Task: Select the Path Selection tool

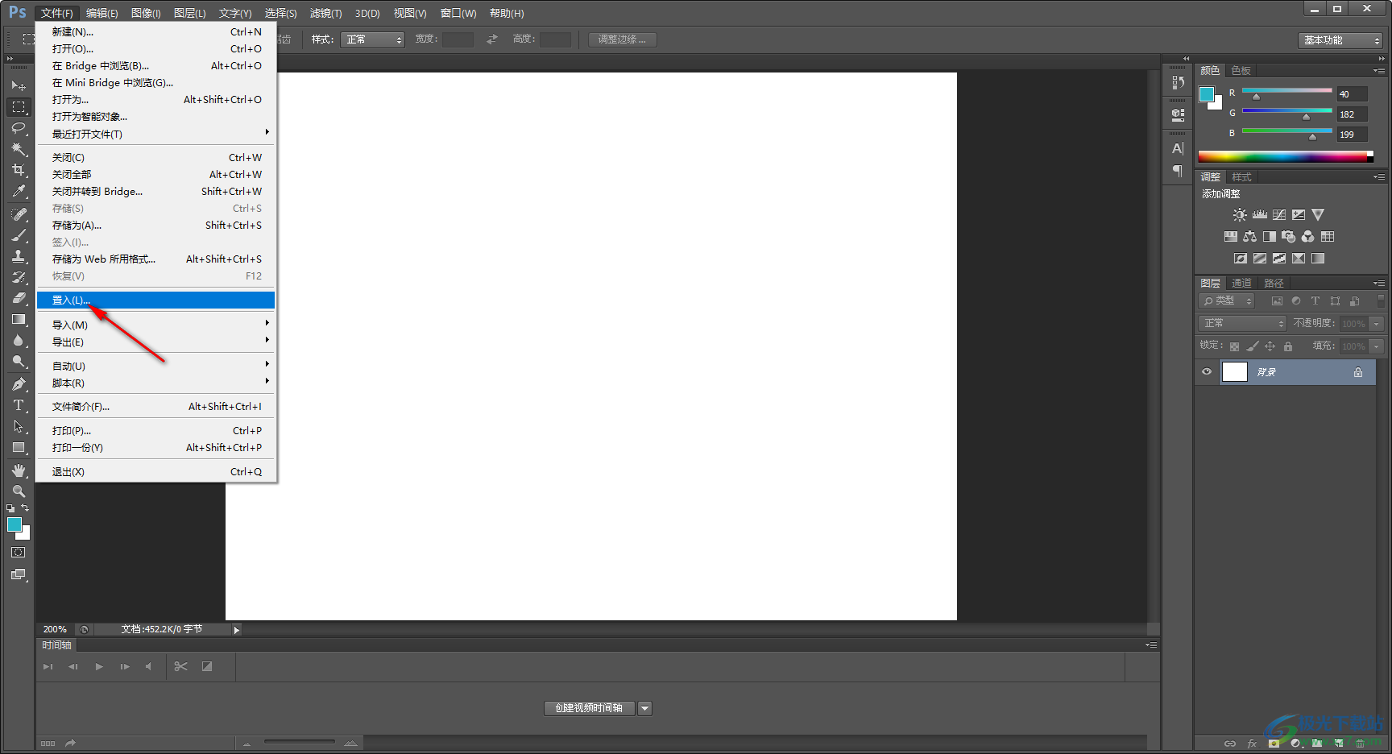Action: click(19, 426)
